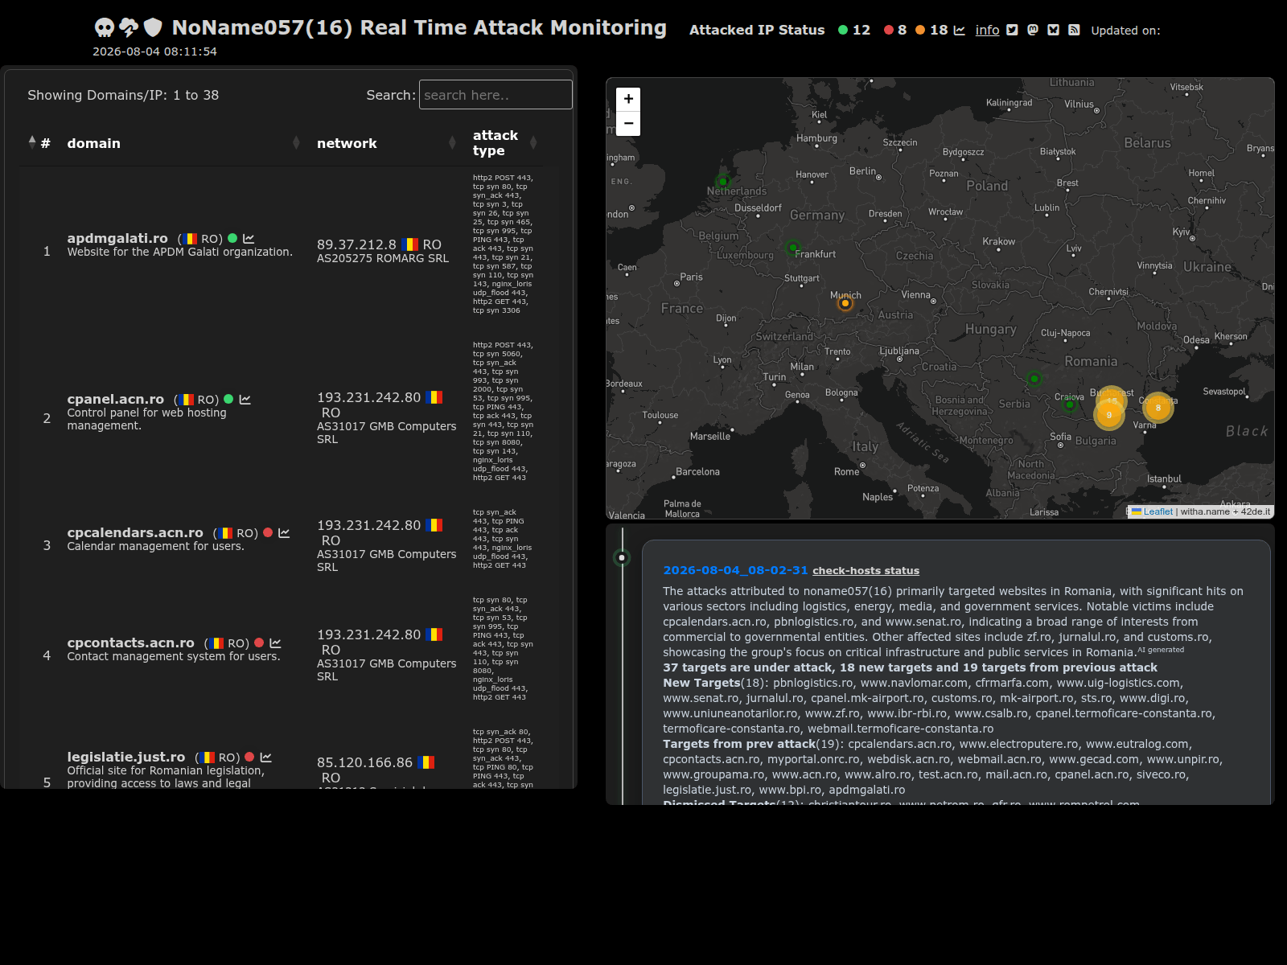Viewport: 1287px width, 965px height.
Task: View history chart for legislatie.just.ro
Action: click(266, 758)
